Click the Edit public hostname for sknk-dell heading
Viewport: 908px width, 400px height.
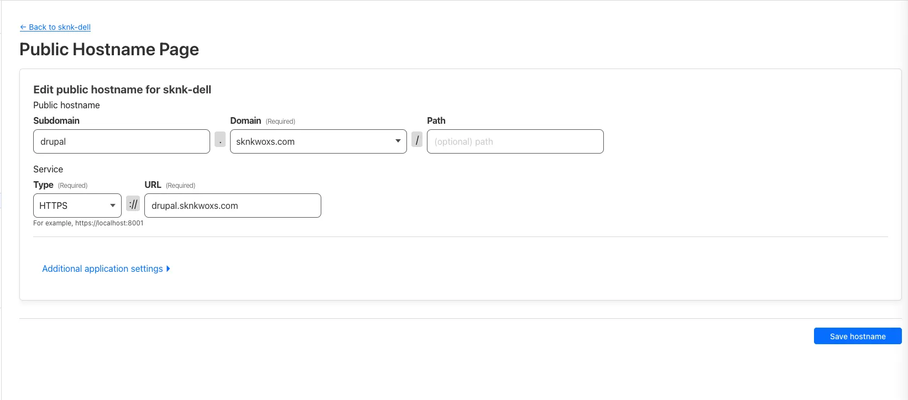pyautogui.click(x=122, y=90)
